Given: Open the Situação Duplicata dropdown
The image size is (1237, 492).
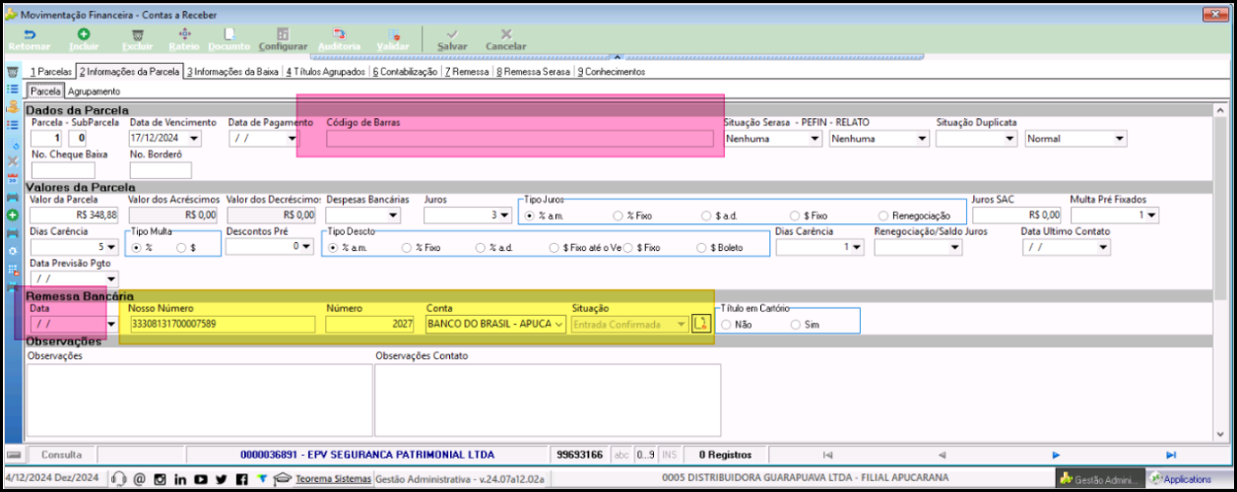Looking at the screenshot, I should [1009, 139].
